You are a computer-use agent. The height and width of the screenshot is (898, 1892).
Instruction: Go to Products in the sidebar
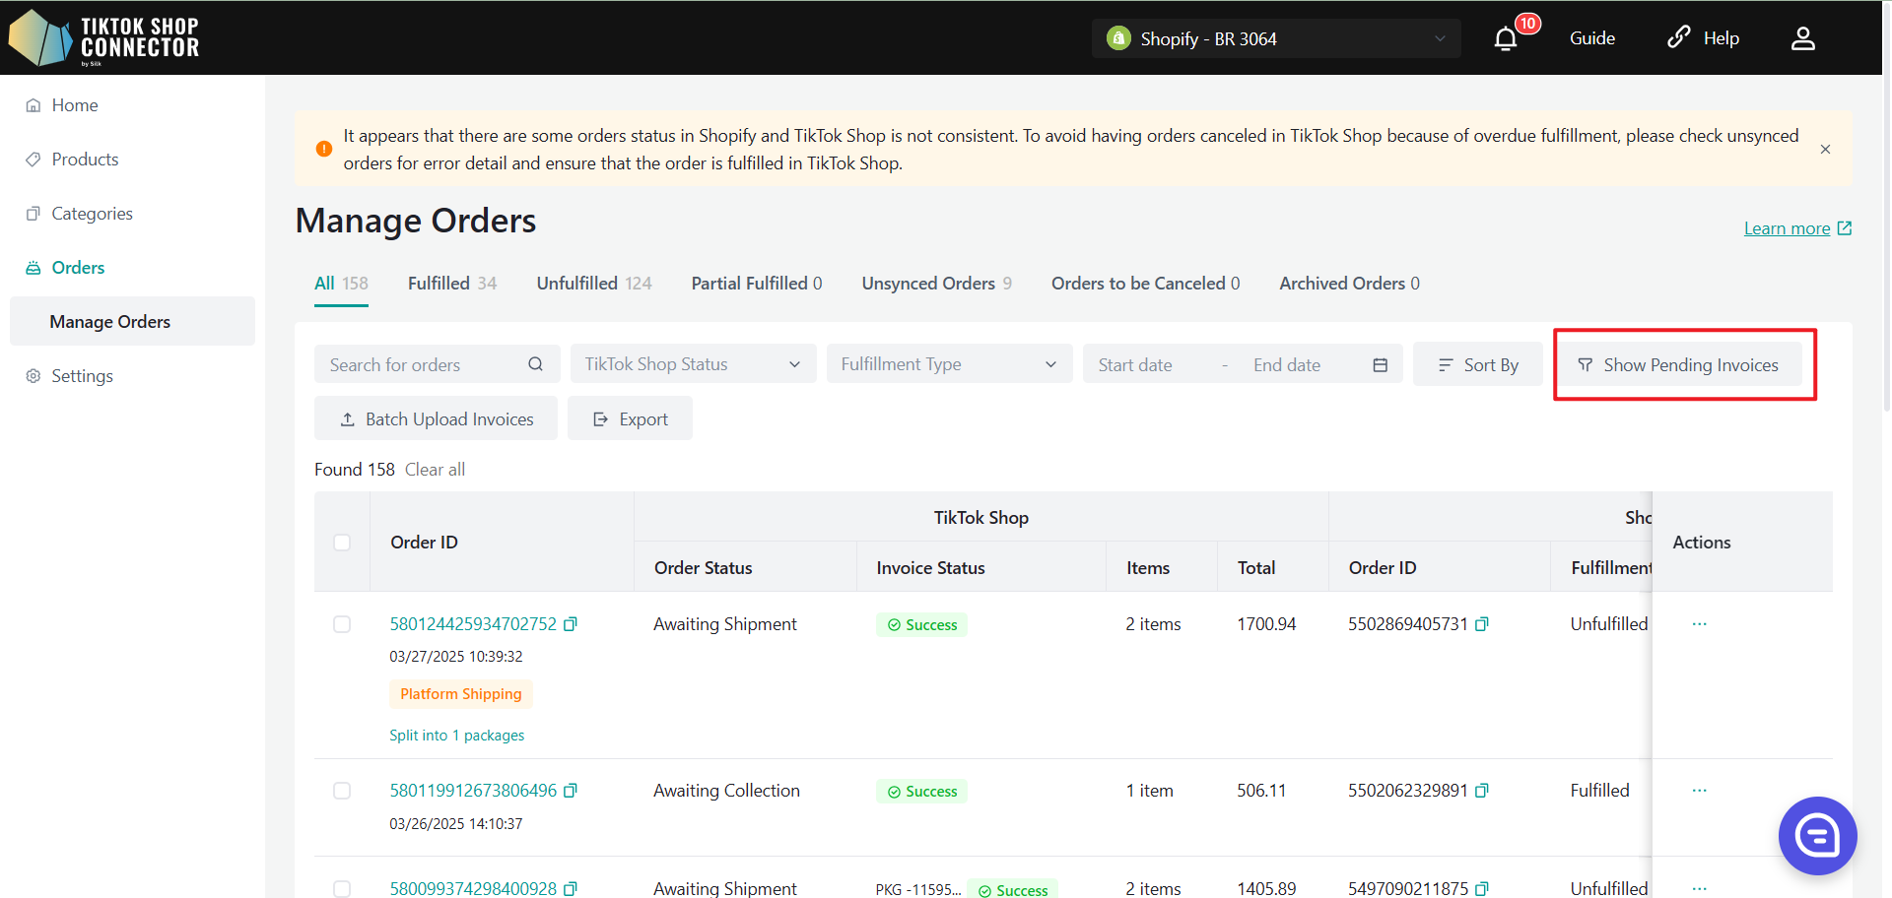85,160
